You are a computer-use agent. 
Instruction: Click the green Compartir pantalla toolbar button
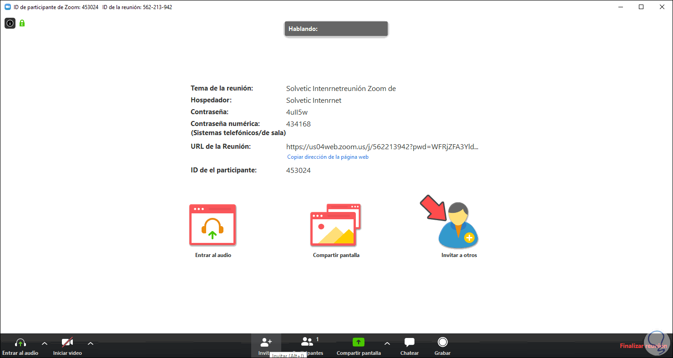pyautogui.click(x=359, y=347)
